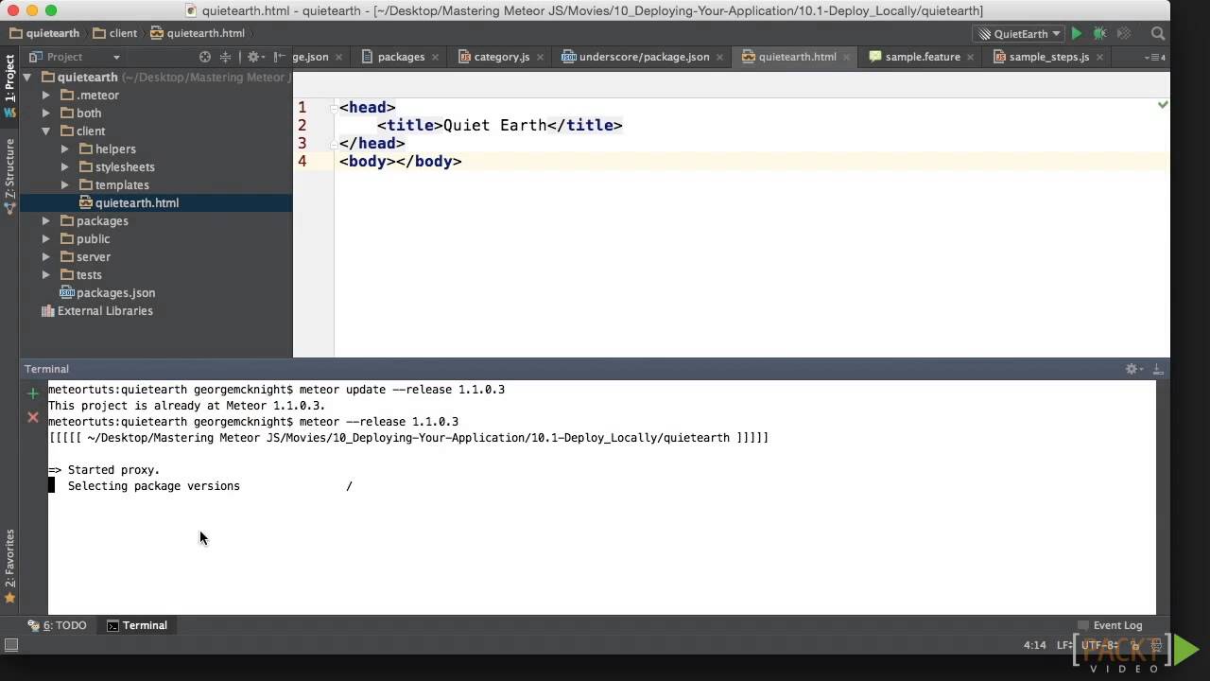Open the Event Log tool window
1210x681 pixels.
tap(1109, 625)
